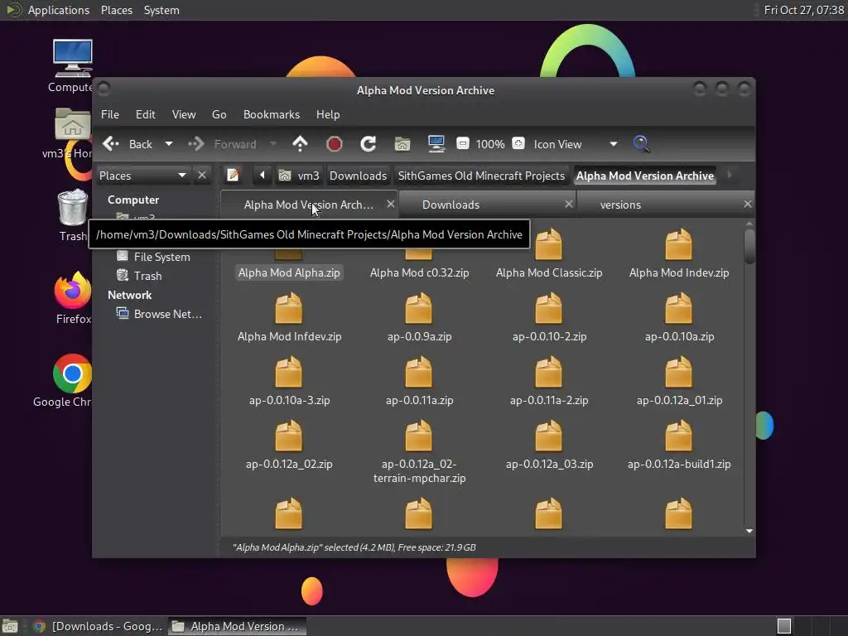
Task: Zoom out with minus icon
Action: click(x=462, y=143)
